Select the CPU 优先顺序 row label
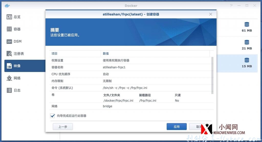The height and width of the screenshot is (142, 262). coord(61,74)
